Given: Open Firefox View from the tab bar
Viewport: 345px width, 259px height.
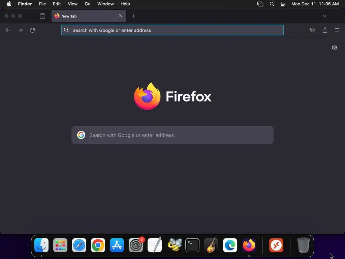Looking at the screenshot, I should click(42, 16).
